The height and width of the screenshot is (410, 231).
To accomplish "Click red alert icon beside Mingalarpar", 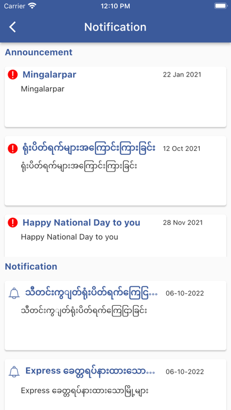I will coord(12,75).
